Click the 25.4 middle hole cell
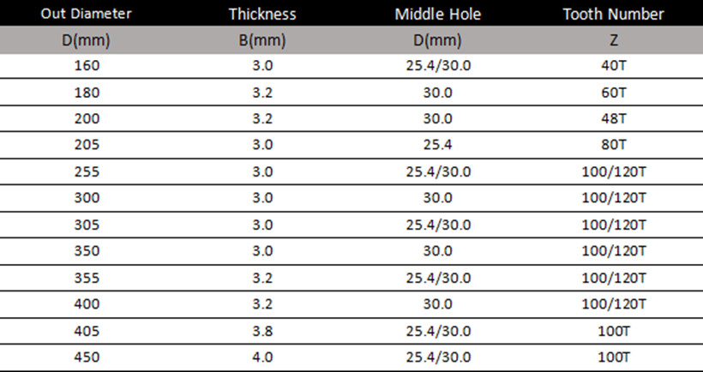This screenshot has width=703, height=372. tap(437, 145)
